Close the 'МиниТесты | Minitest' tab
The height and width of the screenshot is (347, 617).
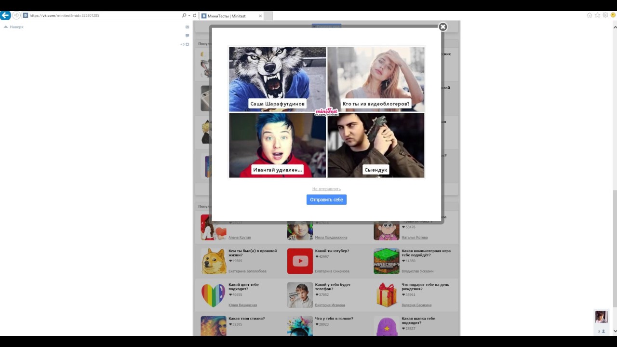(x=260, y=16)
